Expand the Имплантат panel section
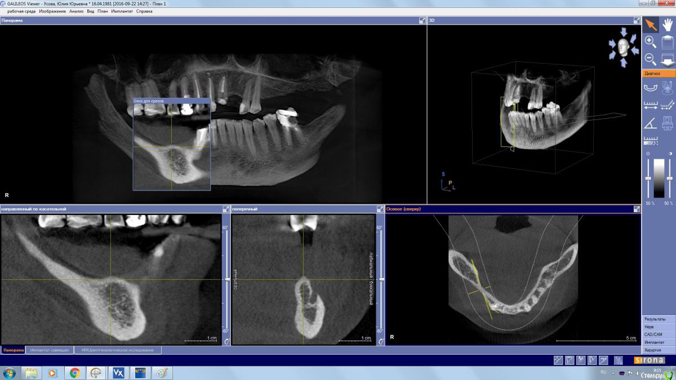The height and width of the screenshot is (380, 676). point(658,342)
